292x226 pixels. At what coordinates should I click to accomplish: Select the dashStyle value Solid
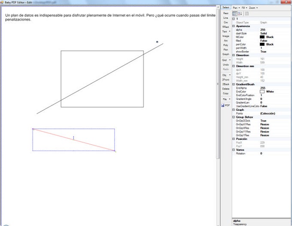[x=264, y=33]
